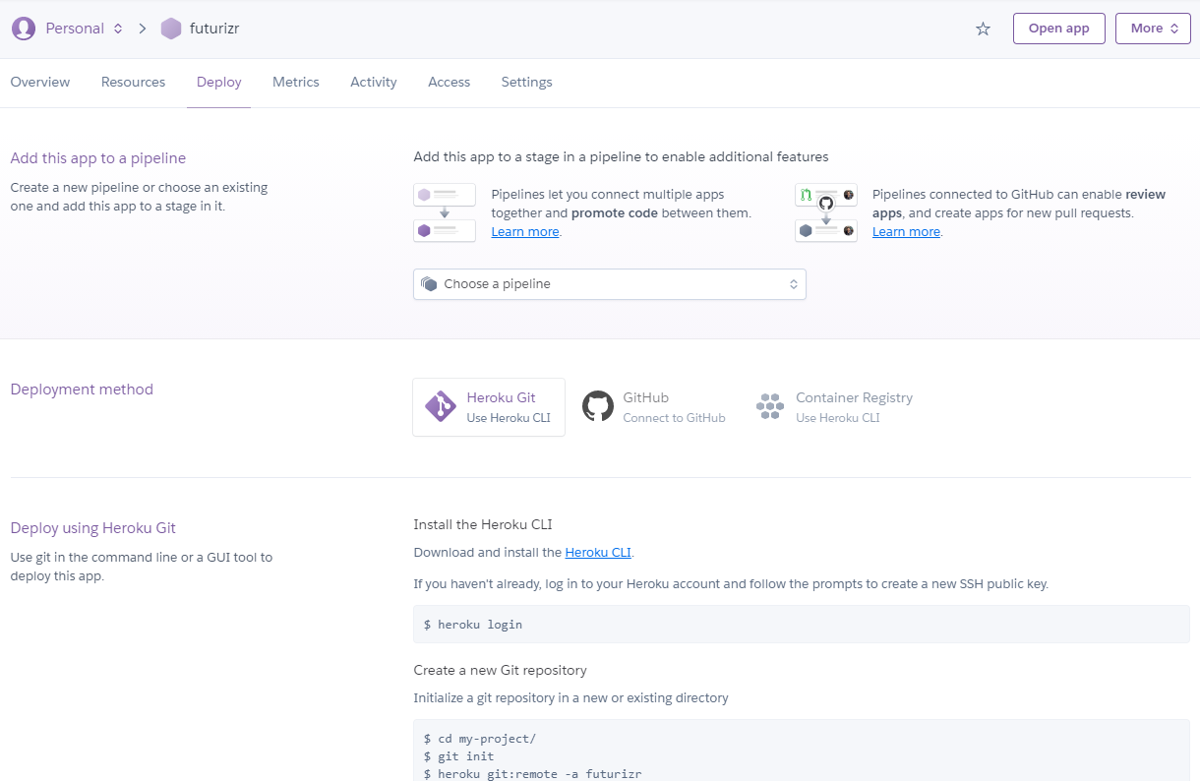Click the pipeline icon inside Choose a pipeline
1200x781 pixels.
pyautogui.click(x=429, y=284)
